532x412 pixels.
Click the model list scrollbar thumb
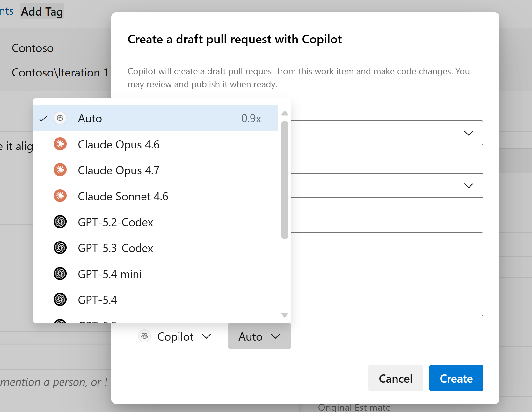285,180
